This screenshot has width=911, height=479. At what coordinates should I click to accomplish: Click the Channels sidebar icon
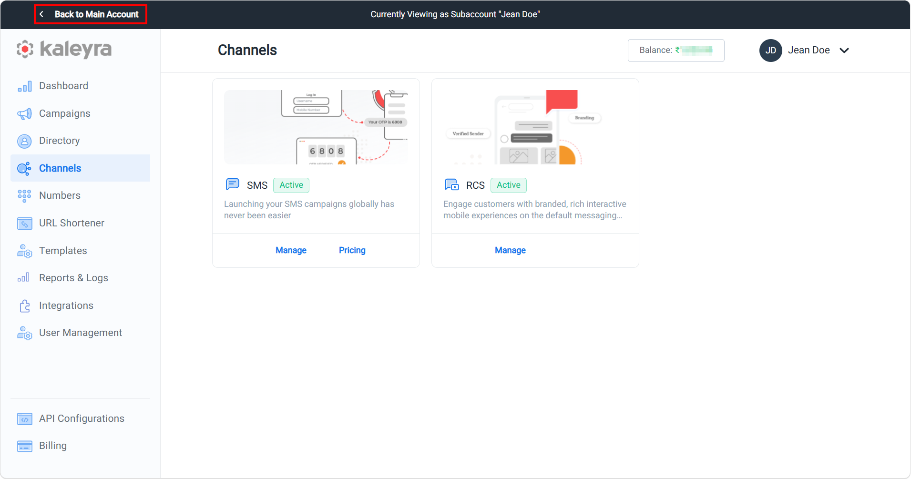(x=25, y=168)
